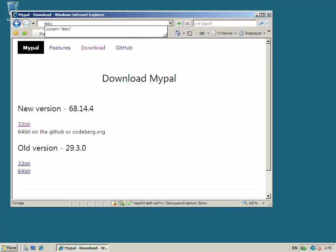Image resolution: width=336 pixels, height=252 pixels.
Task: Open the Favorites Center star icon
Action: pyautogui.click(x=16, y=33)
